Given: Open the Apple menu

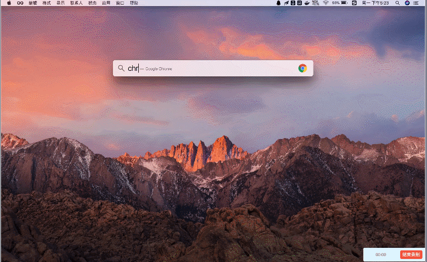Looking at the screenshot, I should (x=9, y=3).
